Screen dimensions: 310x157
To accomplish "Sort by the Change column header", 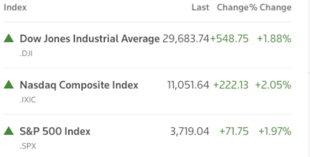I will click(x=233, y=7).
